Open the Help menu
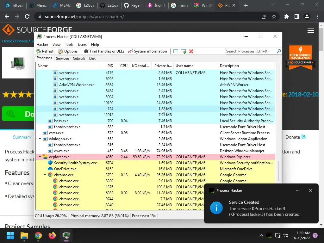The height and width of the screenshot is (243, 324). (x=95, y=45)
